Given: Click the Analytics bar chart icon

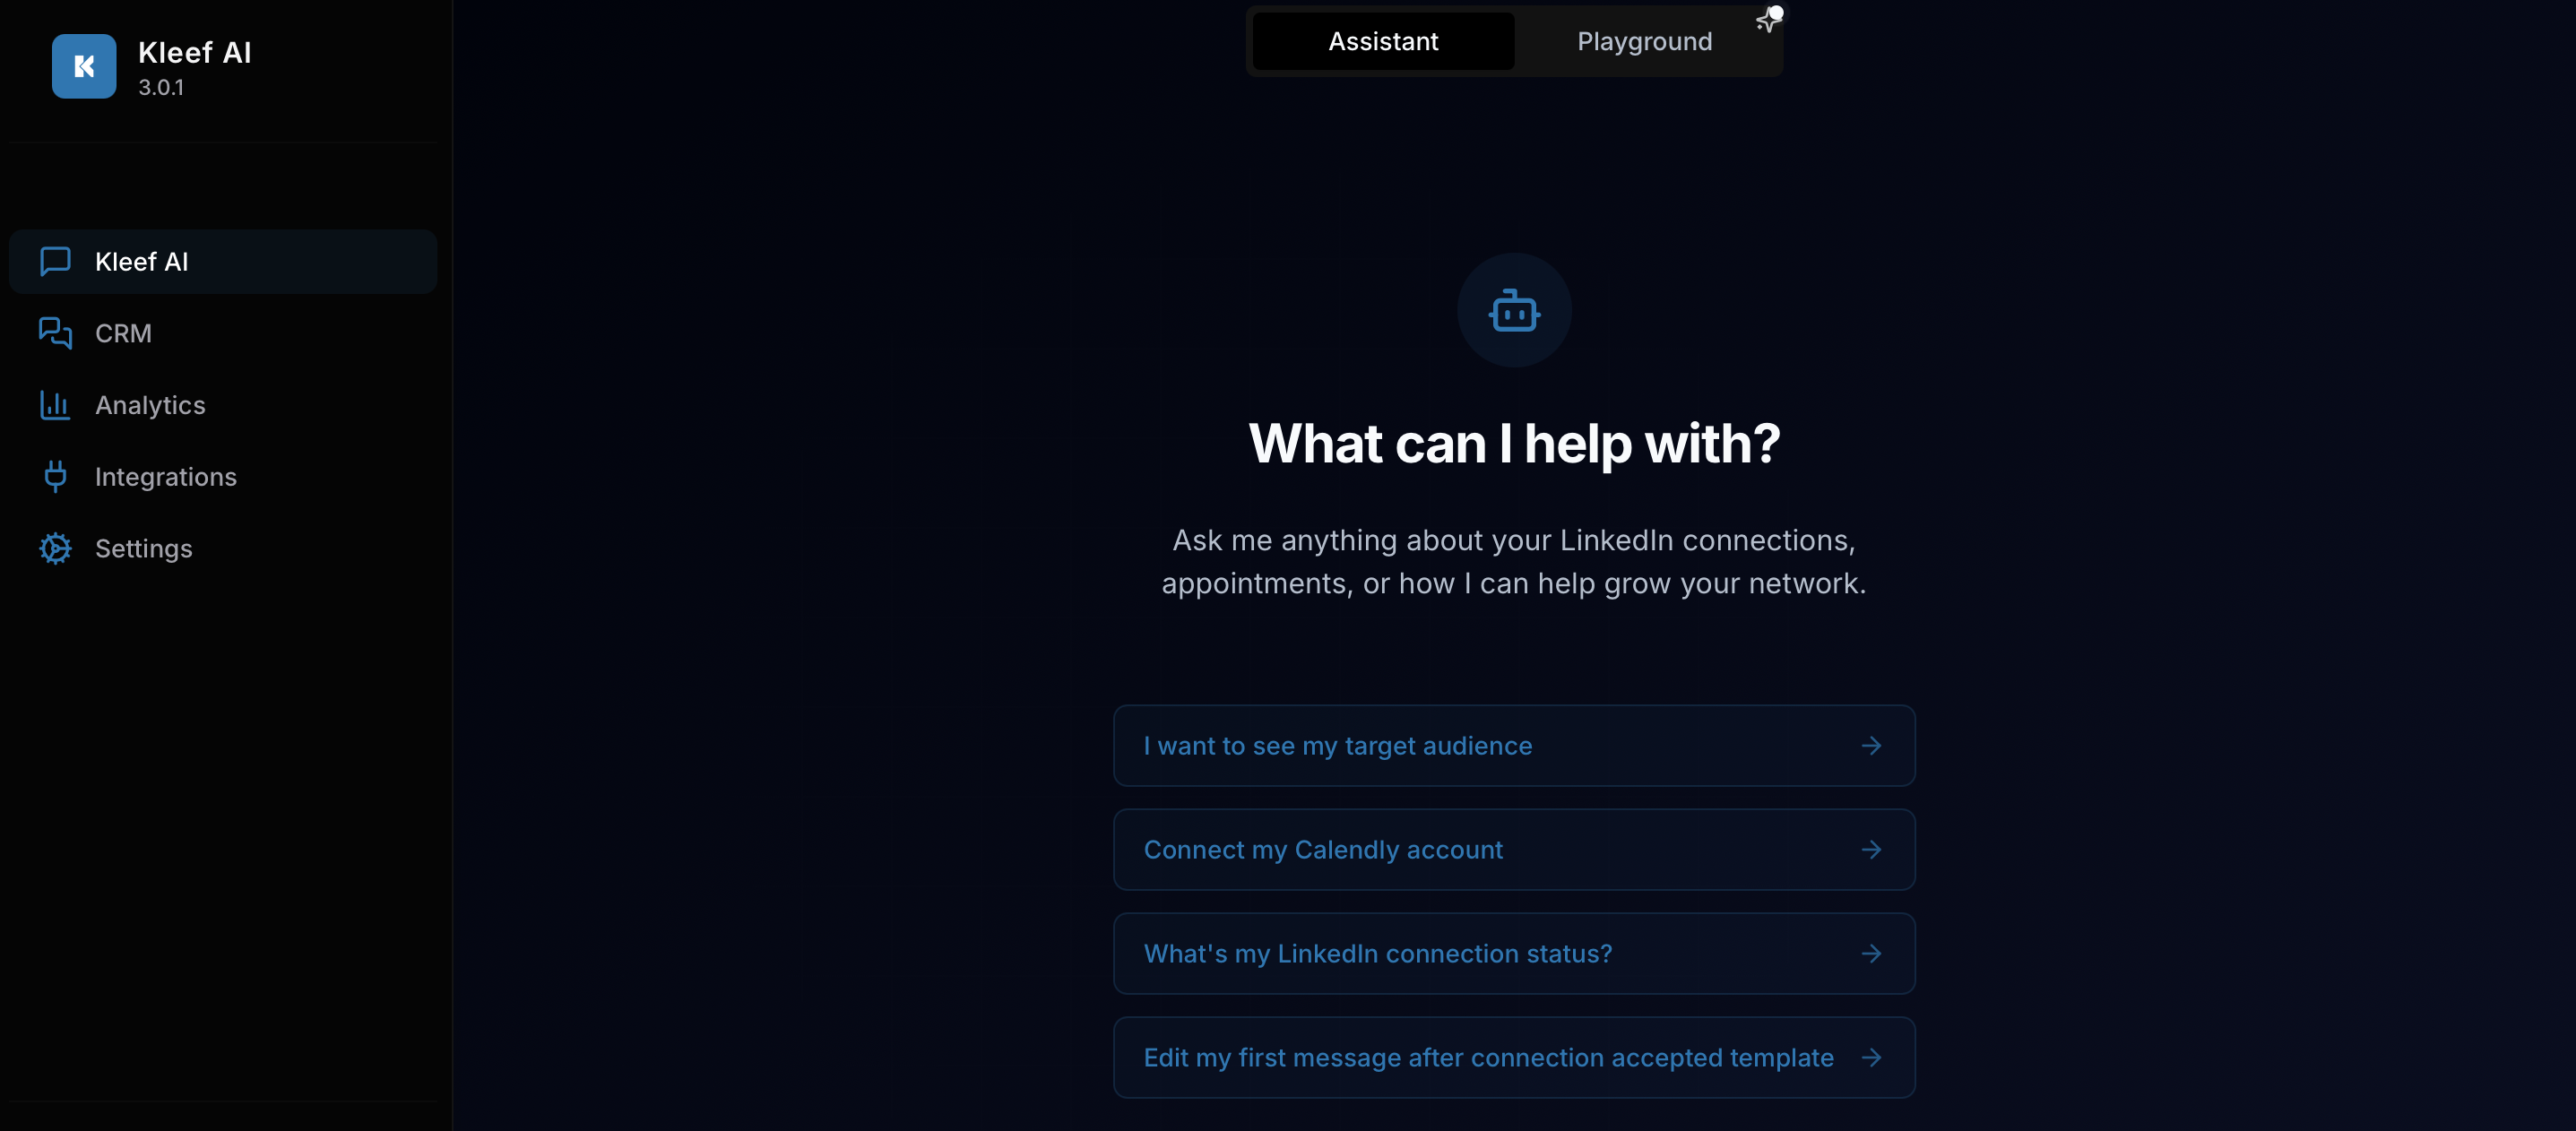Looking at the screenshot, I should pyautogui.click(x=55, y=405).
